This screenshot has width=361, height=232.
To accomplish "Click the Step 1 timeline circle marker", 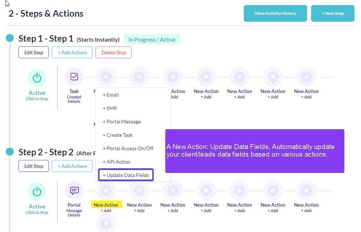I will [10, 38].
